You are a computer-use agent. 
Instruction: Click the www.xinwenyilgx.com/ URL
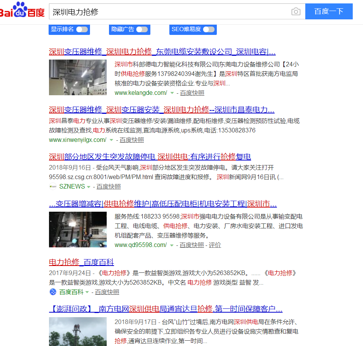(x=77, y=140)
